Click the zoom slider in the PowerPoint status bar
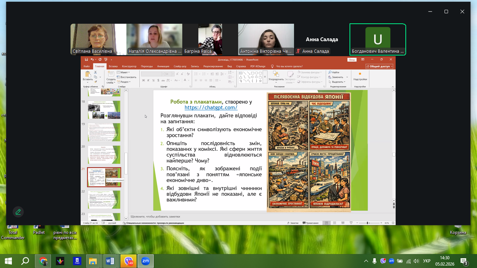477x268 pixels. pos(368,223)
